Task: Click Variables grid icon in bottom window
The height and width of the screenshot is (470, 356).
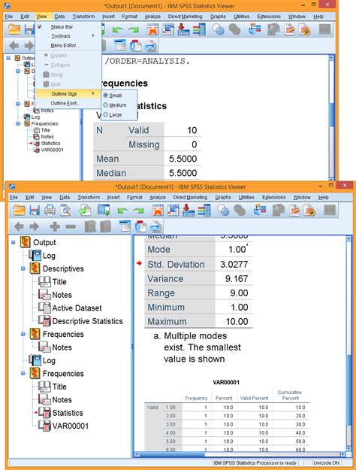Action: 204,210
